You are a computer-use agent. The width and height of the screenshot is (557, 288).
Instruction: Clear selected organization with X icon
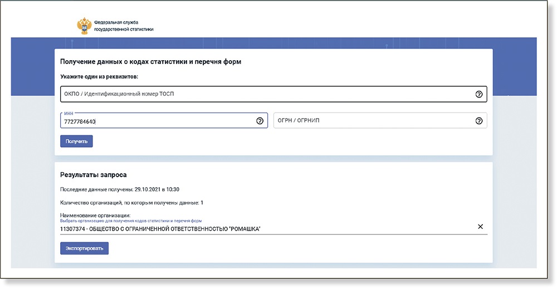(480, 227)
